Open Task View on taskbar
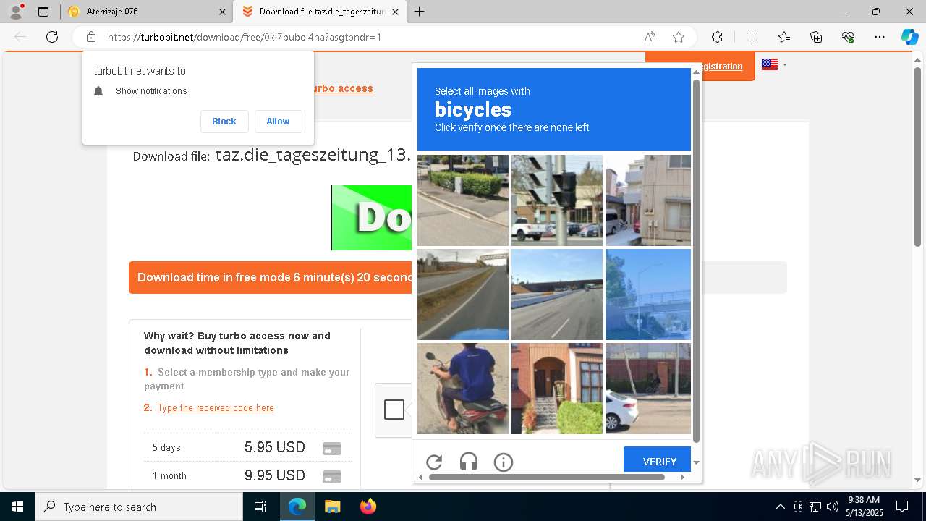Screen dimensions: 926x521 click(x=260, y=507)
